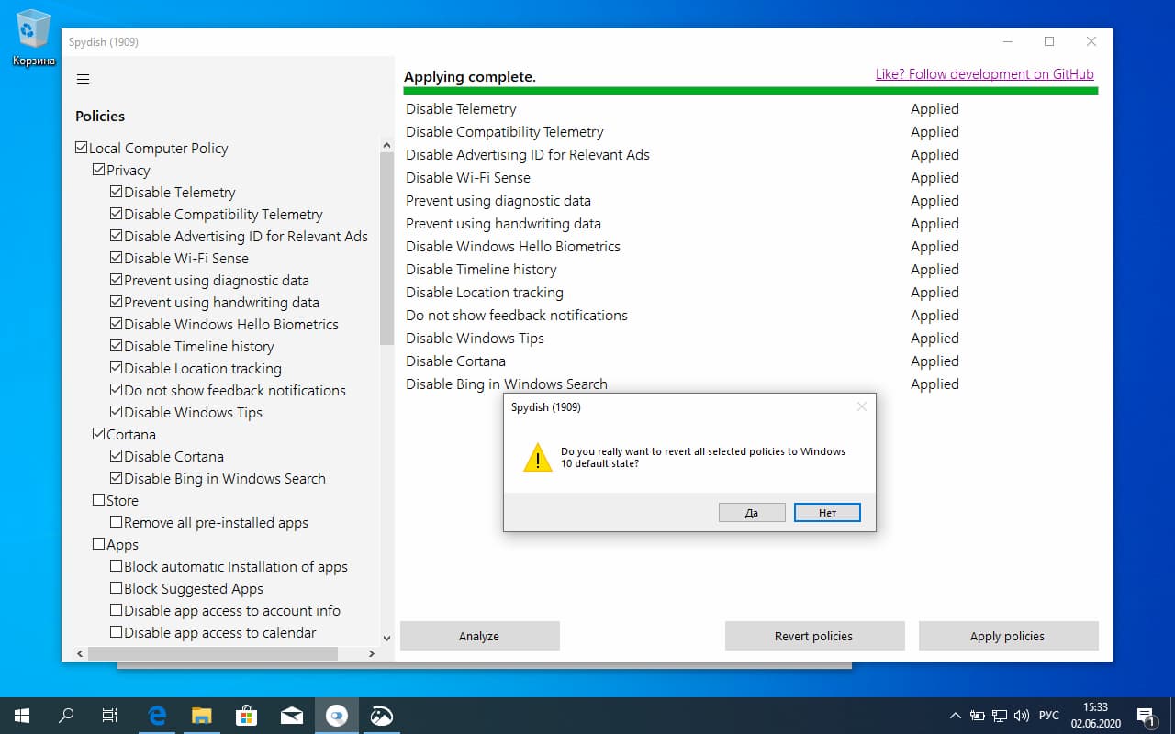1175x734 pixels.
Task: Click the green progress bar
Action: (751, 91)
